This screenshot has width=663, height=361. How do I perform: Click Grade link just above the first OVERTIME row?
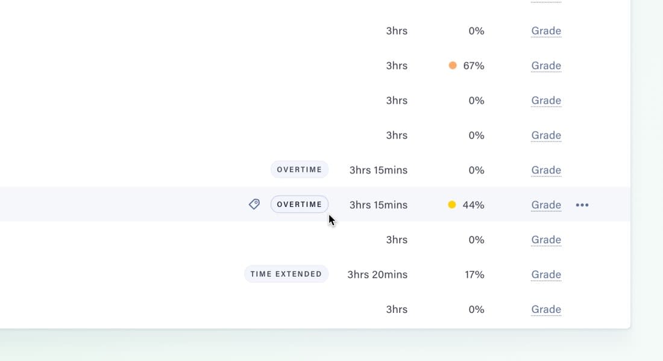click(x=546, y=135)
